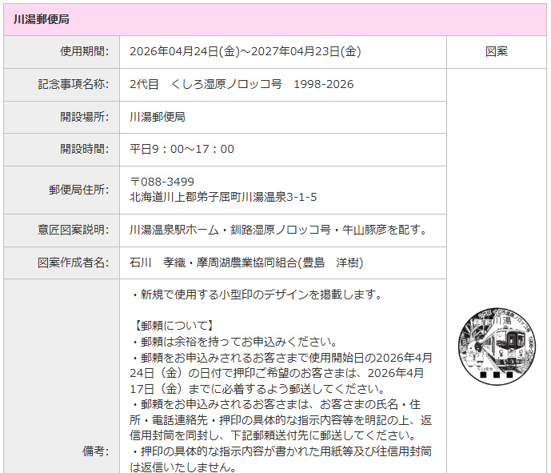
Task: Click the 図案 column header
Action: click(497, 52)
